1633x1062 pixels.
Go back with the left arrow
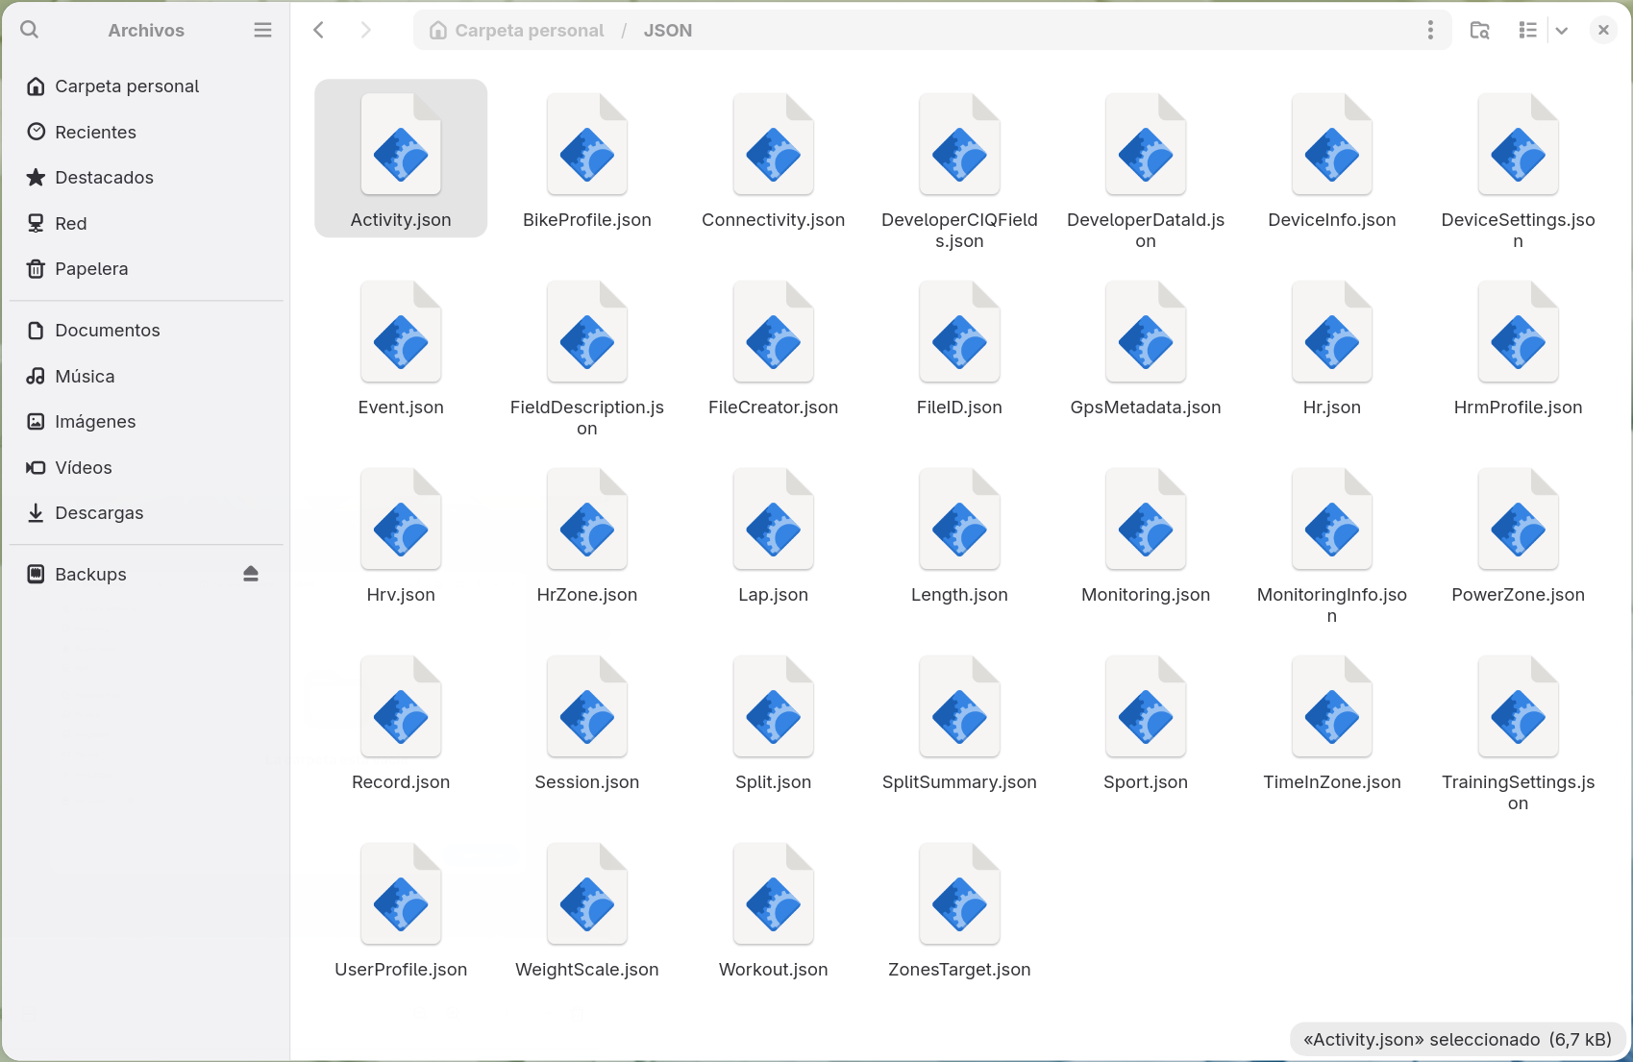319,30
